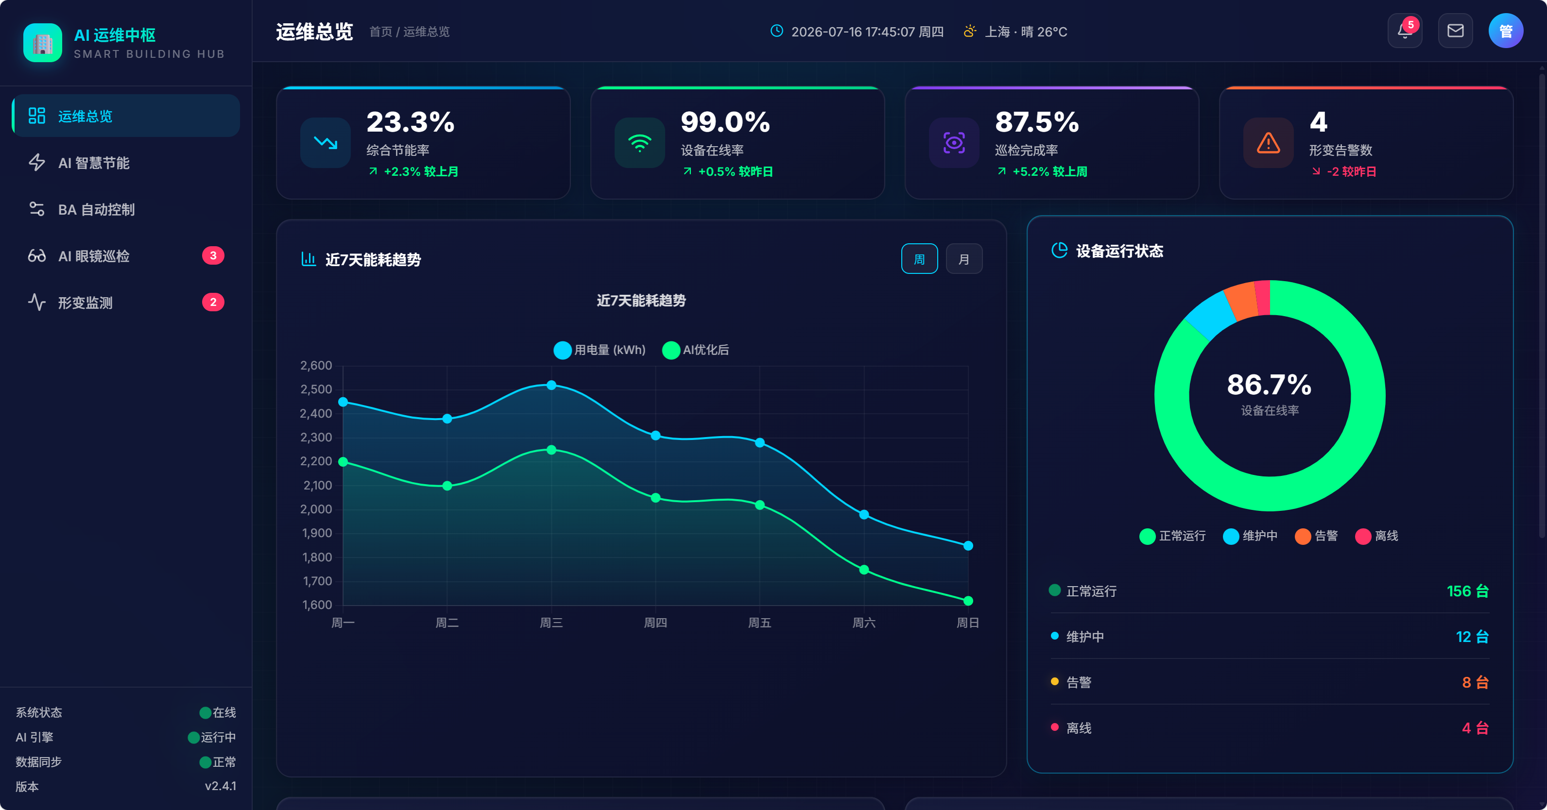Click the eye-scan icon on 巡检完成率 card
This screenshot has height=810, width=1547.
[x=954, y=142]
